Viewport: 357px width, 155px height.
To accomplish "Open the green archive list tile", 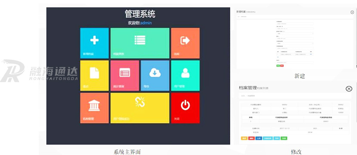I will pyautogui.click(x=140, y=43).
